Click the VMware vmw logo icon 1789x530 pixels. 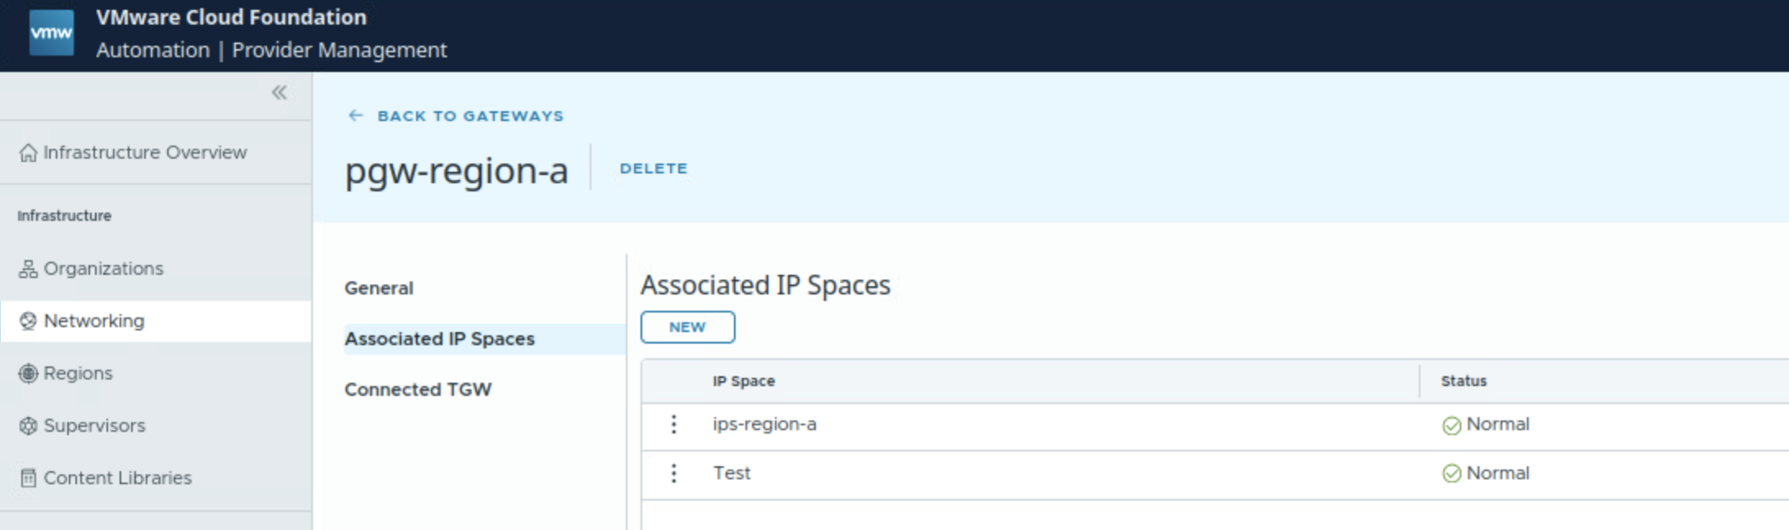point(51,34)
